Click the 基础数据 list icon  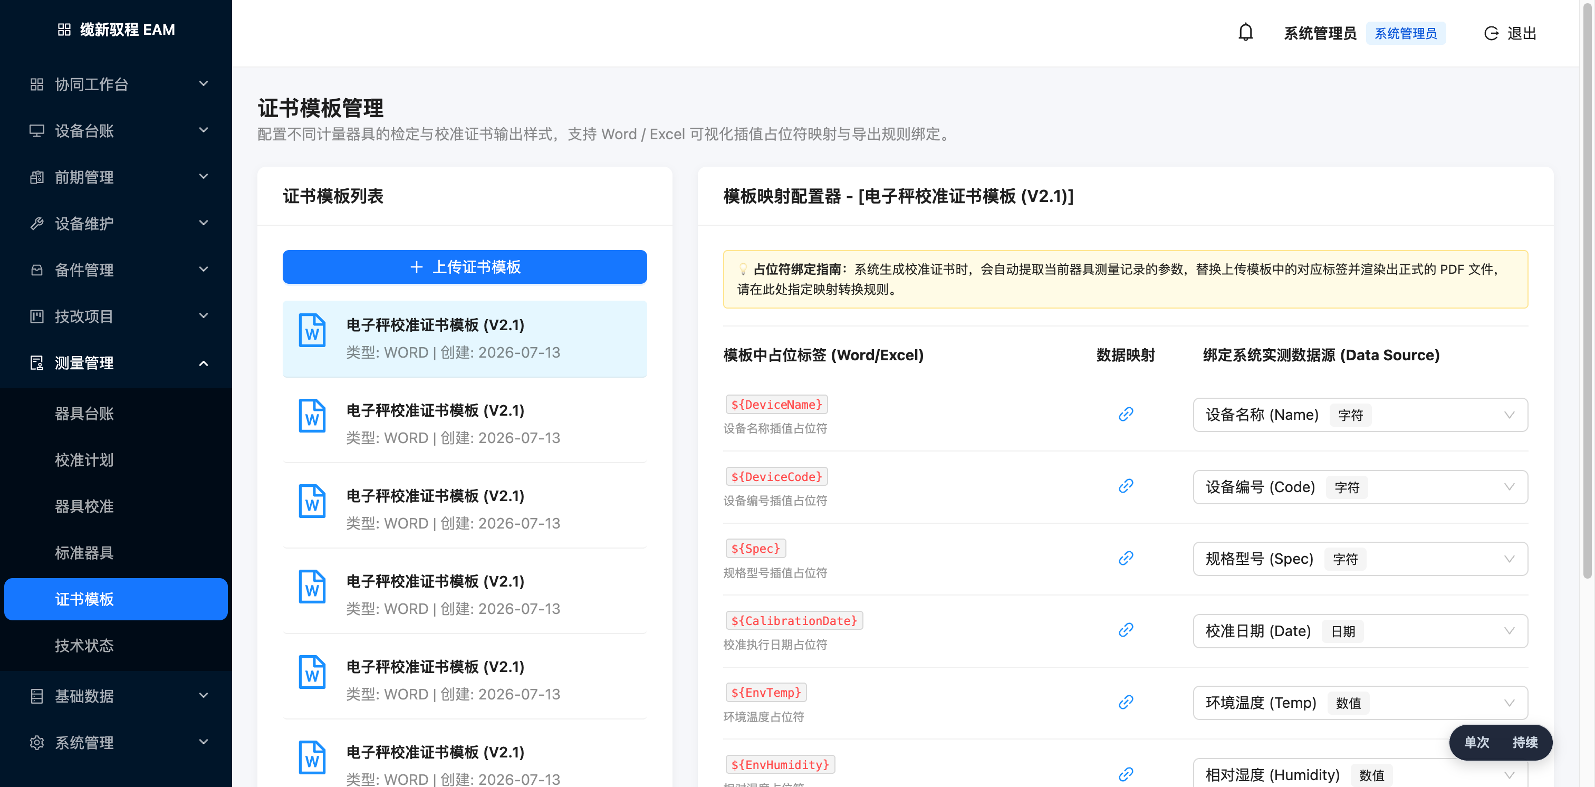click(36, 696)
